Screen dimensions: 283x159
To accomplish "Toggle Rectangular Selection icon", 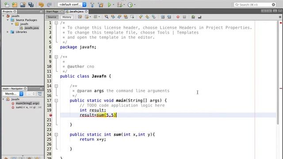I will point(132,17).
